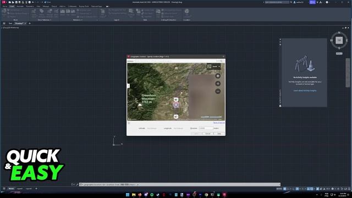
Task: Click the AutoCAD icon in the taskbar
Action: 224,195
